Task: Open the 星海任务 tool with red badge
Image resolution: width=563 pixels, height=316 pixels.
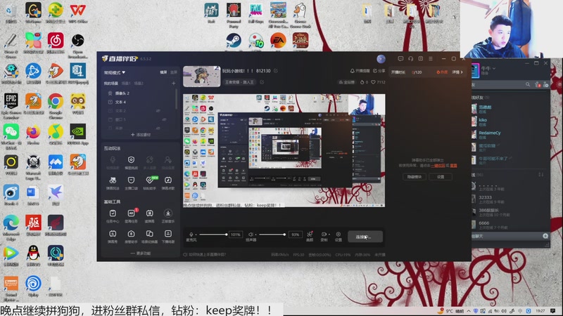Action: point(131,216)
